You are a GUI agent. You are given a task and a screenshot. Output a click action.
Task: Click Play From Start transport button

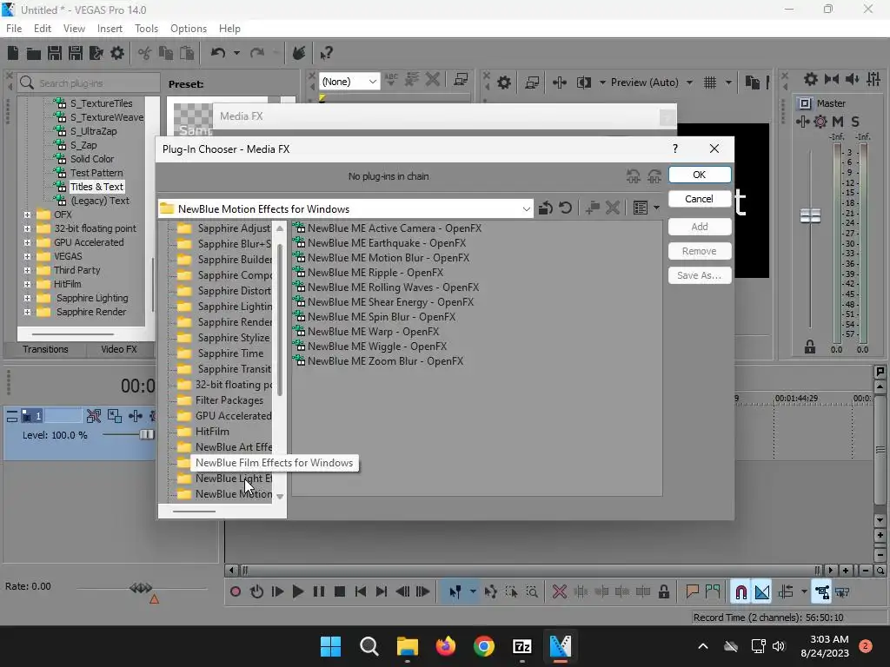point(277,591)
